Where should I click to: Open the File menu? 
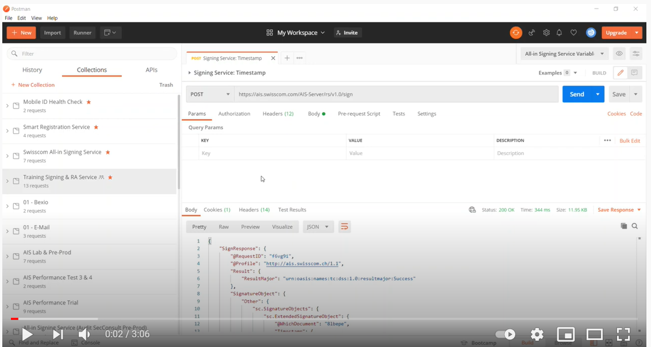[x=8, y=18]
